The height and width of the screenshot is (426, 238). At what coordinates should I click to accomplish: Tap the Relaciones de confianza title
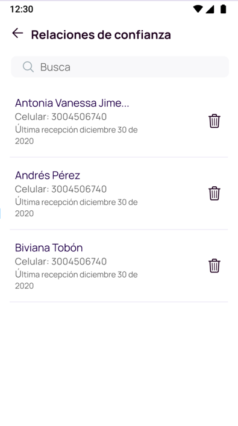tap(101, 35)
